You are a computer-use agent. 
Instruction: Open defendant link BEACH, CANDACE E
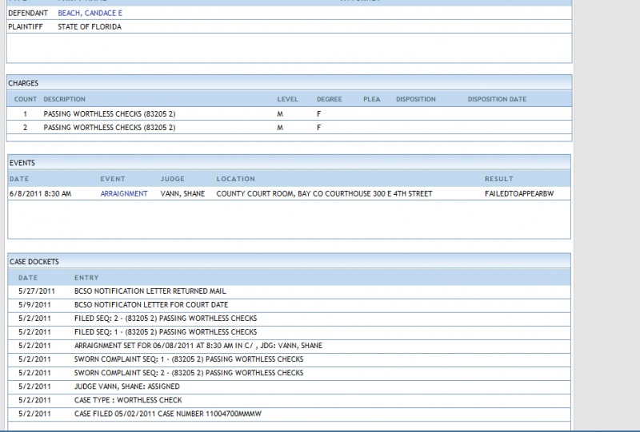[90, 13]
